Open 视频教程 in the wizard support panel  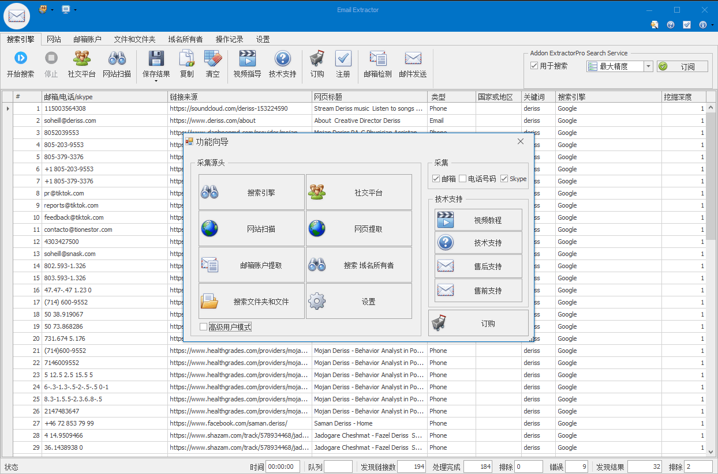478,220
